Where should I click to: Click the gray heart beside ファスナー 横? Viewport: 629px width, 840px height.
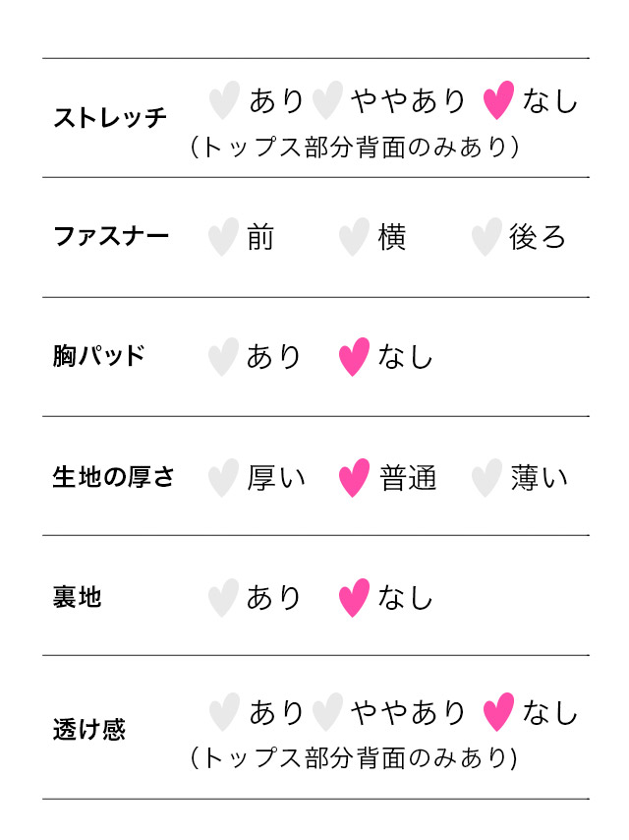354,237
